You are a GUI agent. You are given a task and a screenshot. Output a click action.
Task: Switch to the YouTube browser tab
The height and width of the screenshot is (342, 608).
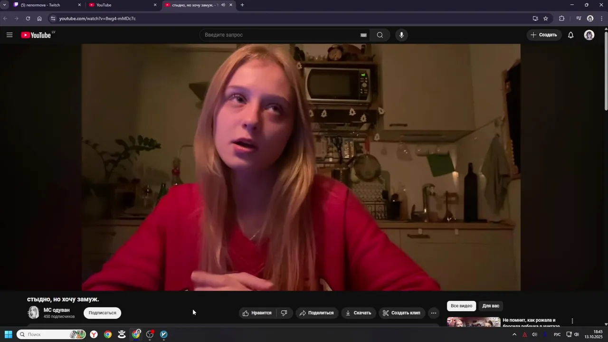123,5
